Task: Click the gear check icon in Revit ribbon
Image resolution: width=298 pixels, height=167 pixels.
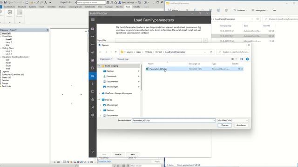Action: (x=10, y=12)
